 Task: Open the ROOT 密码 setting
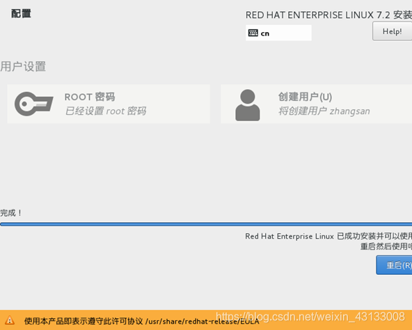pos(109,104)
